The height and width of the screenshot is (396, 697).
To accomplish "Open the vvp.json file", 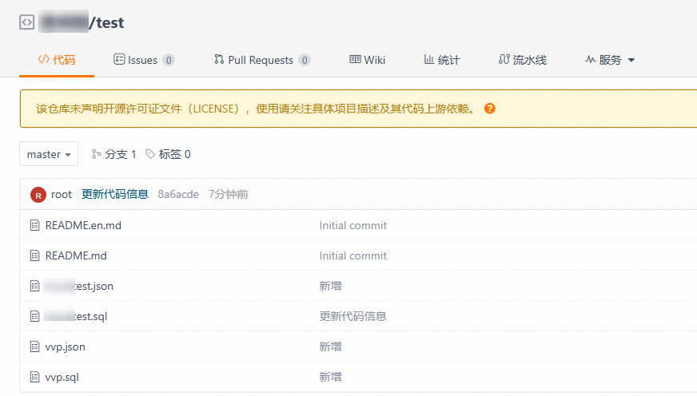I will coord(66,346).
